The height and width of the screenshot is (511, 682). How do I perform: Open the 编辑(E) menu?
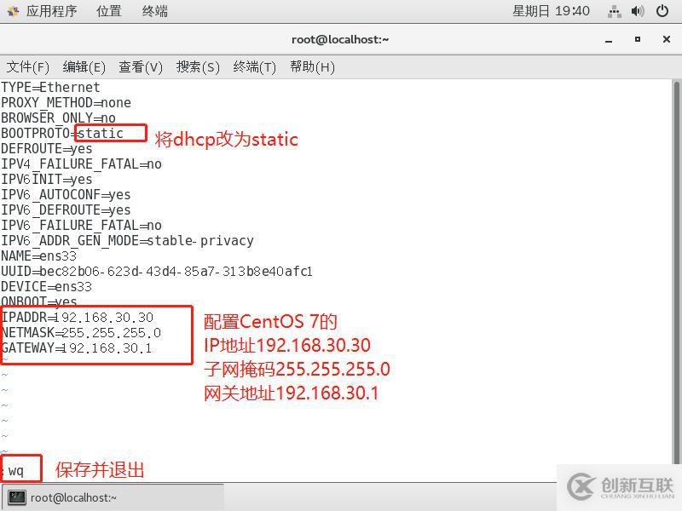tap(84, 67)
